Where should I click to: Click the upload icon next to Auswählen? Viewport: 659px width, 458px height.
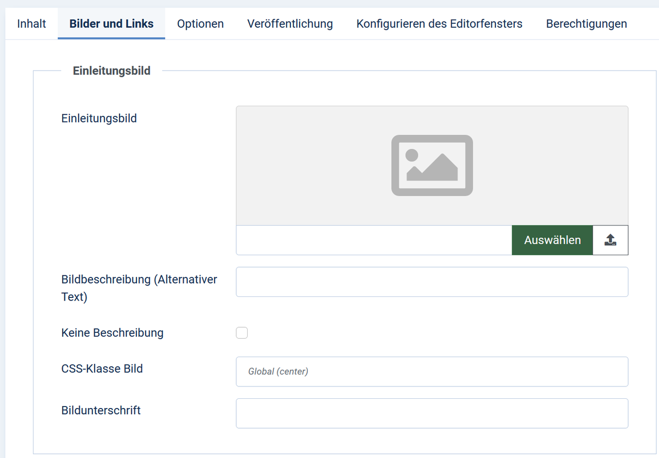point(611,240)
